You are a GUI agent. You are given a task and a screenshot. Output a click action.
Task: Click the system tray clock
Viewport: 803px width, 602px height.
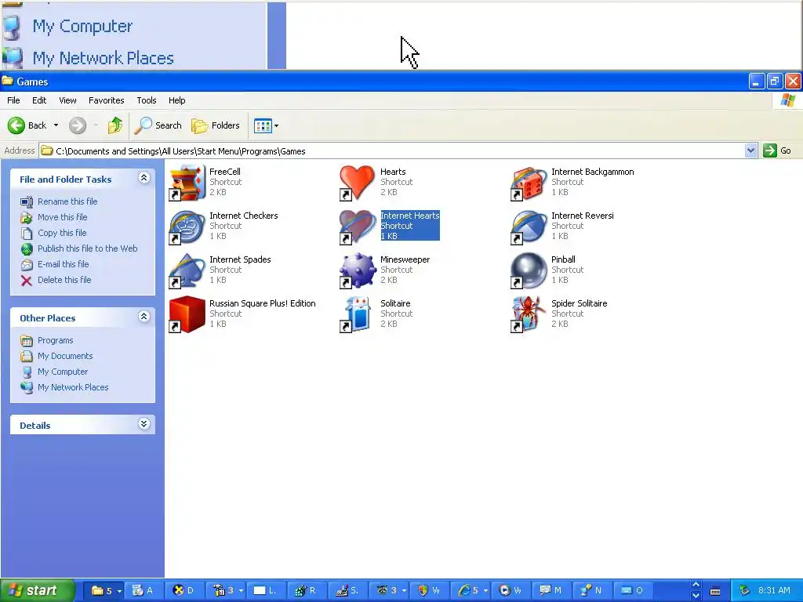click(774, 590)
